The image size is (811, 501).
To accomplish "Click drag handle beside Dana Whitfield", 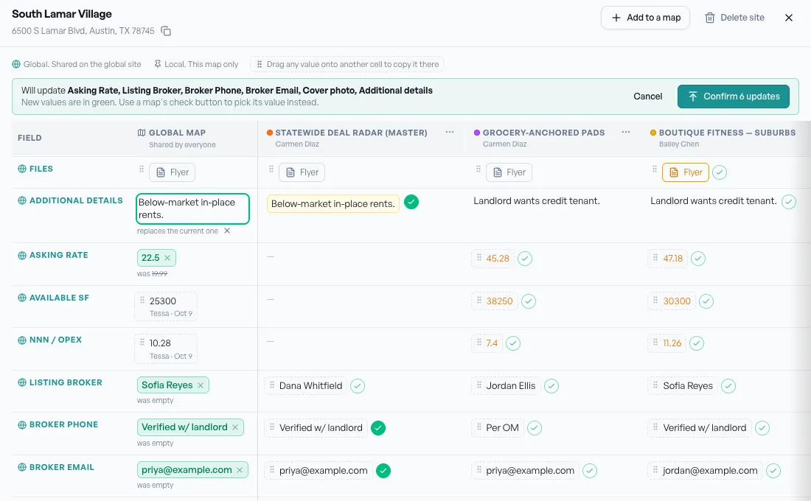I will (x=272, y=385).
